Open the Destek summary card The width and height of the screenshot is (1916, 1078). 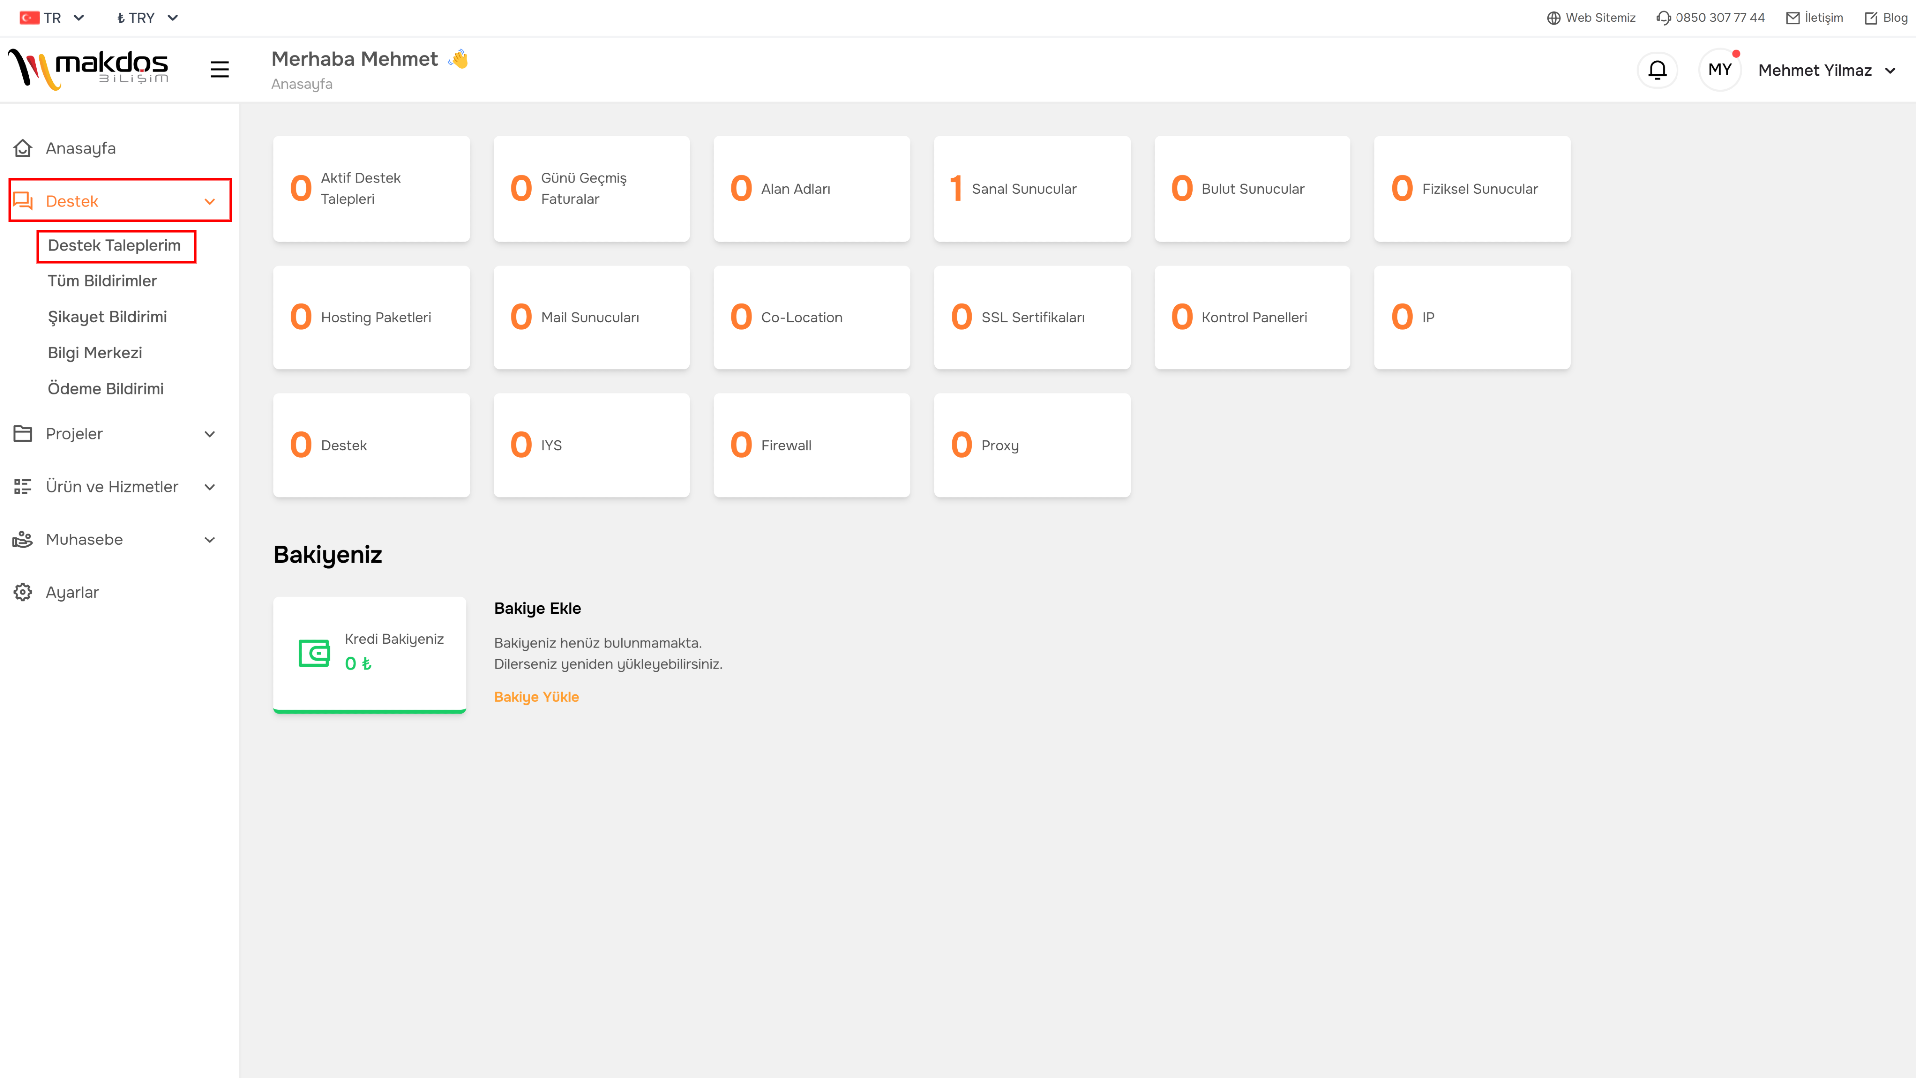click(x=371, y=445)
